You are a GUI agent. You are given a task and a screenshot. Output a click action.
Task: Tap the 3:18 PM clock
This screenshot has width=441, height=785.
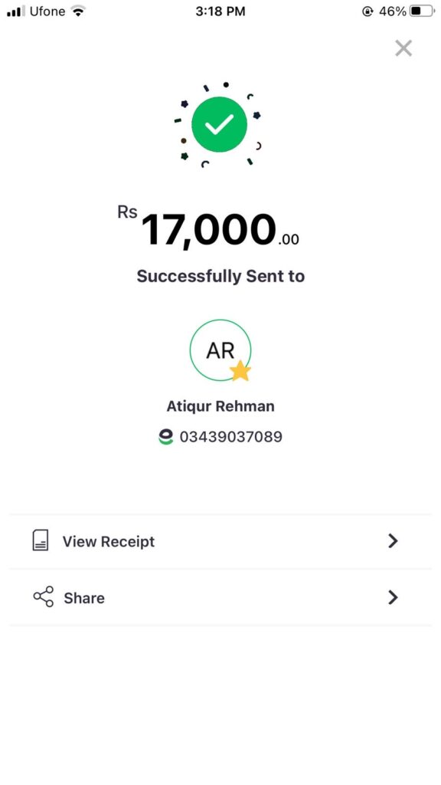(220, 11)
